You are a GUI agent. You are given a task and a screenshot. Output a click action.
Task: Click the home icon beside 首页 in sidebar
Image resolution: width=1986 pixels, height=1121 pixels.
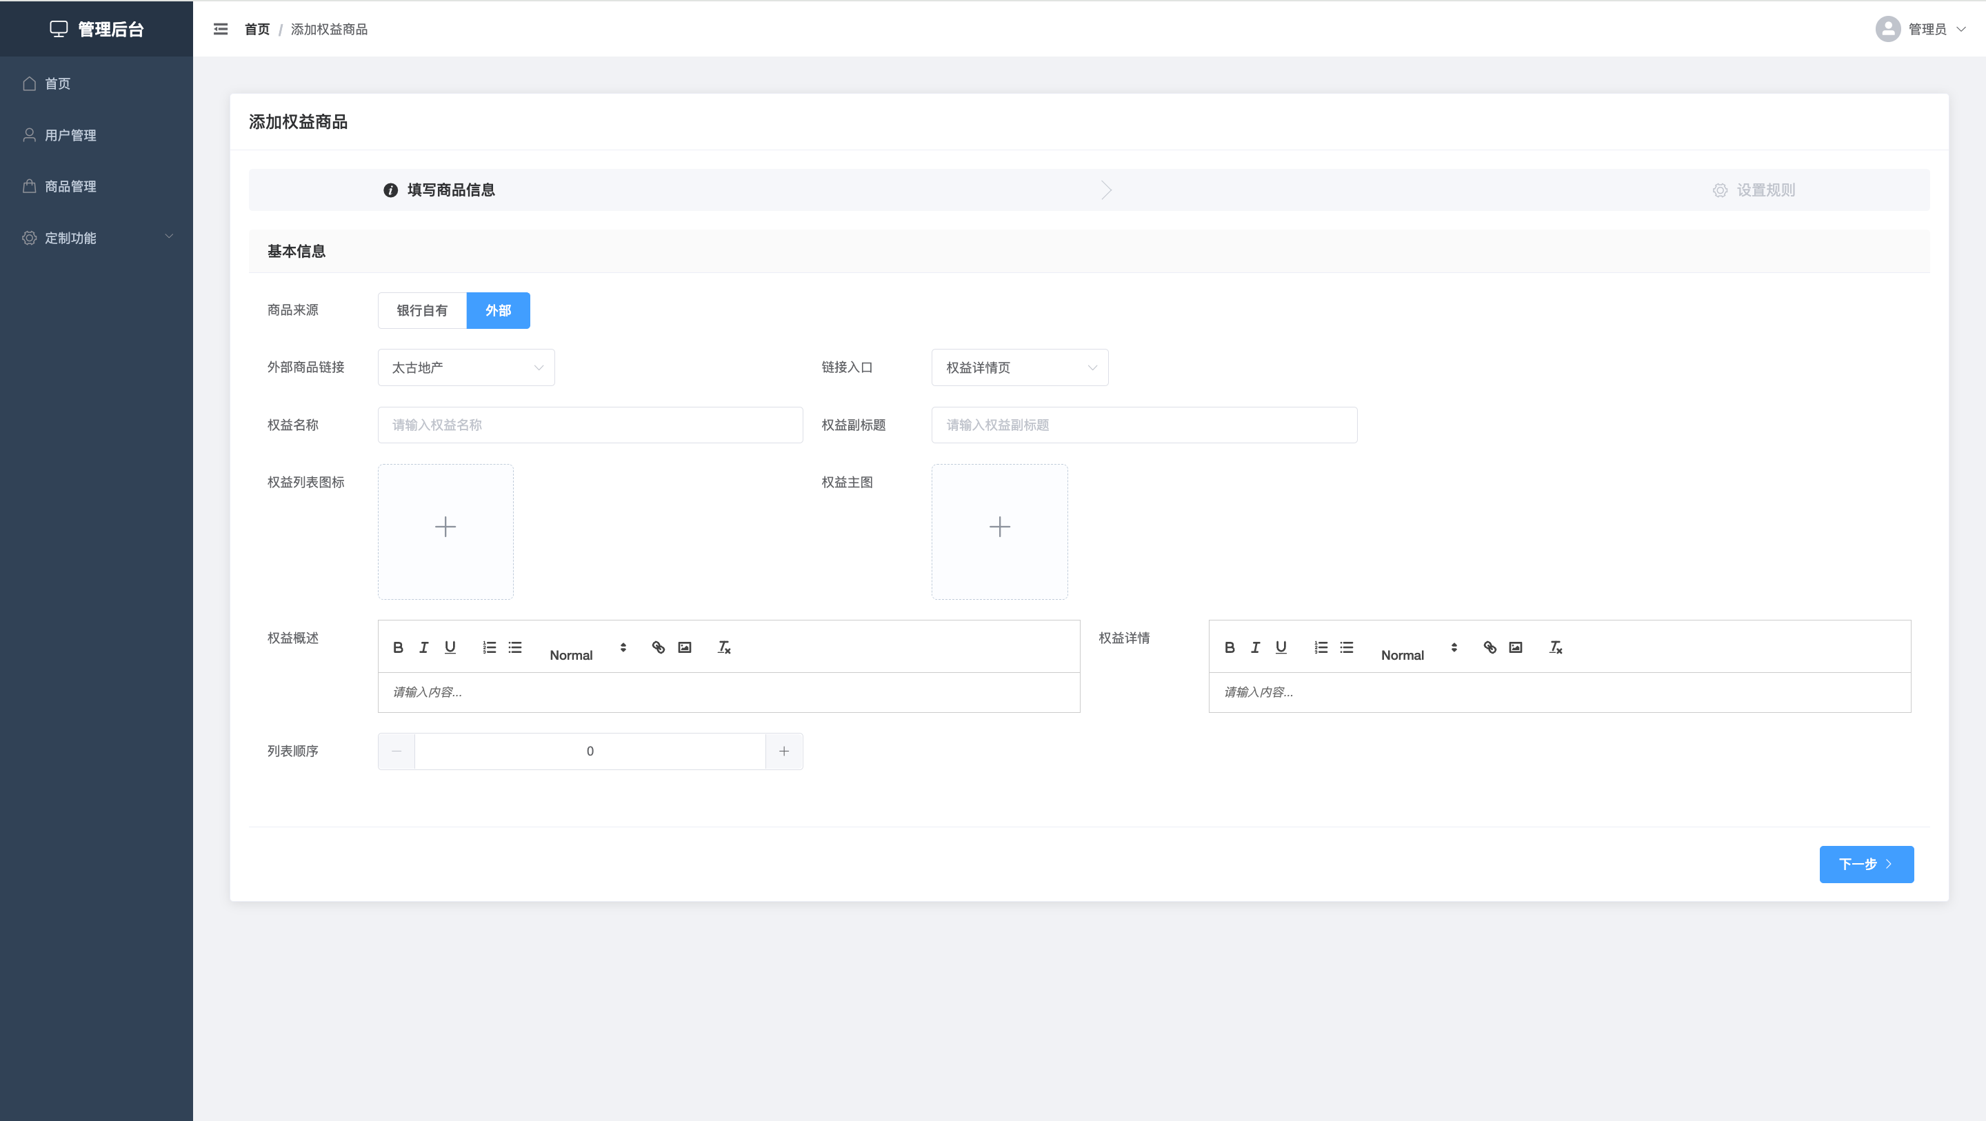(29, 83)
